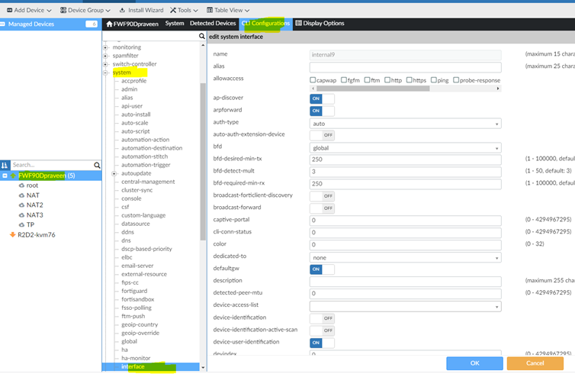Toggle the device-identification switch
575x374 pixels.
click(322, 318)
